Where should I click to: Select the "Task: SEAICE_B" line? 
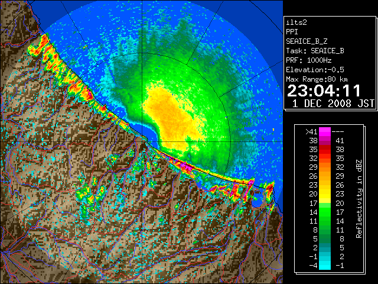[315, 51]
